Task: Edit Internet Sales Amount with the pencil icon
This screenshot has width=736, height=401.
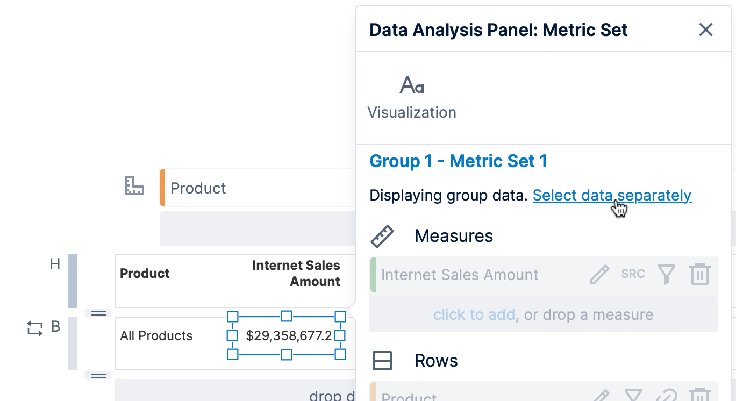Action: 598,274
